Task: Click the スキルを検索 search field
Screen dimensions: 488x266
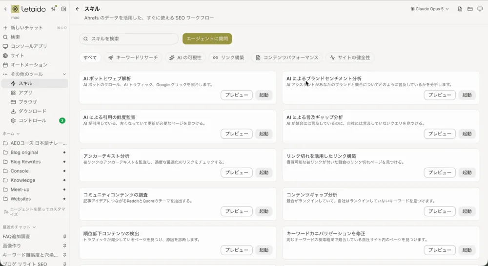Action: [x=129, y=39]
